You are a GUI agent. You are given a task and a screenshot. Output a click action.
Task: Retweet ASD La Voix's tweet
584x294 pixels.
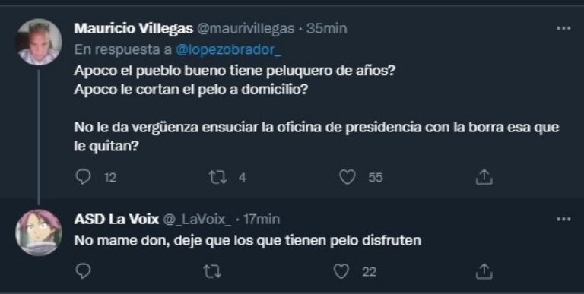(212, 272)
